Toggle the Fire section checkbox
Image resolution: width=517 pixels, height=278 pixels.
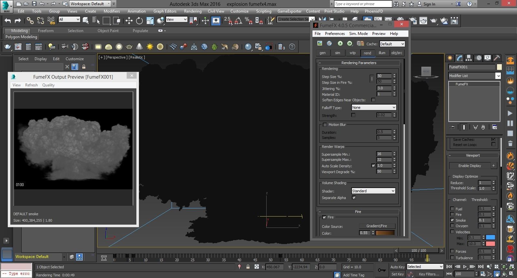tap(324, 217)
